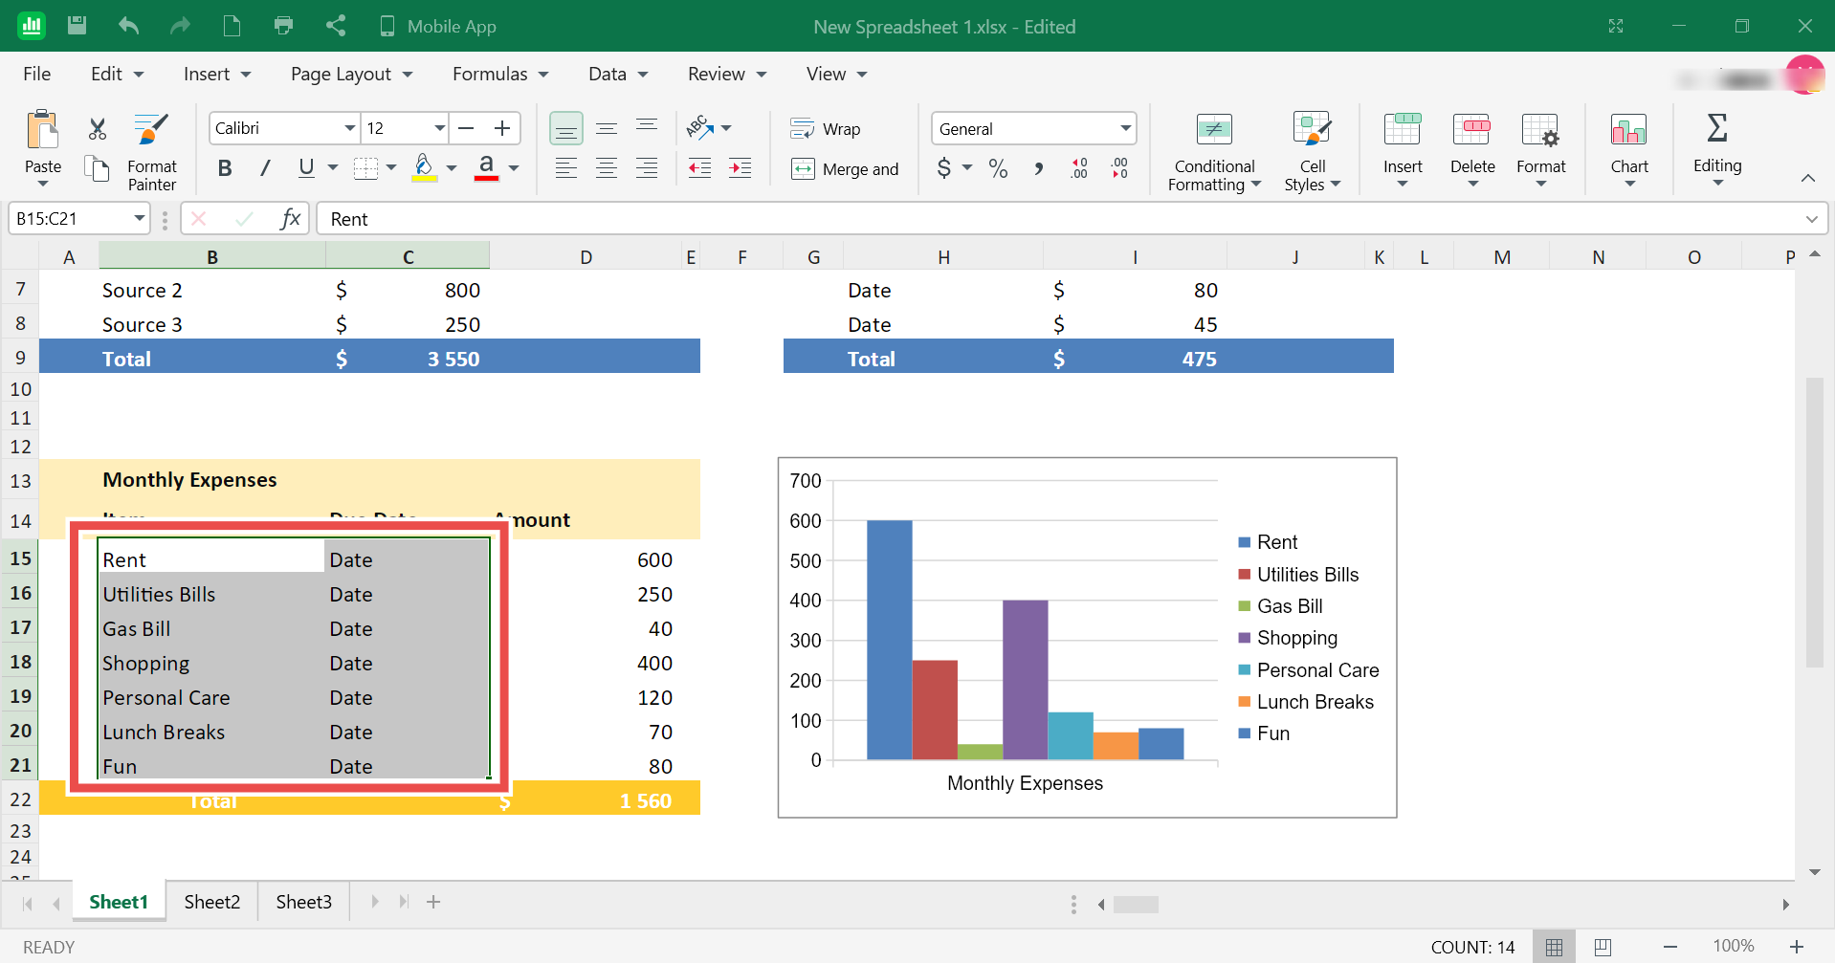
Task: Set vertical align to top
Action: pos(647,127)
